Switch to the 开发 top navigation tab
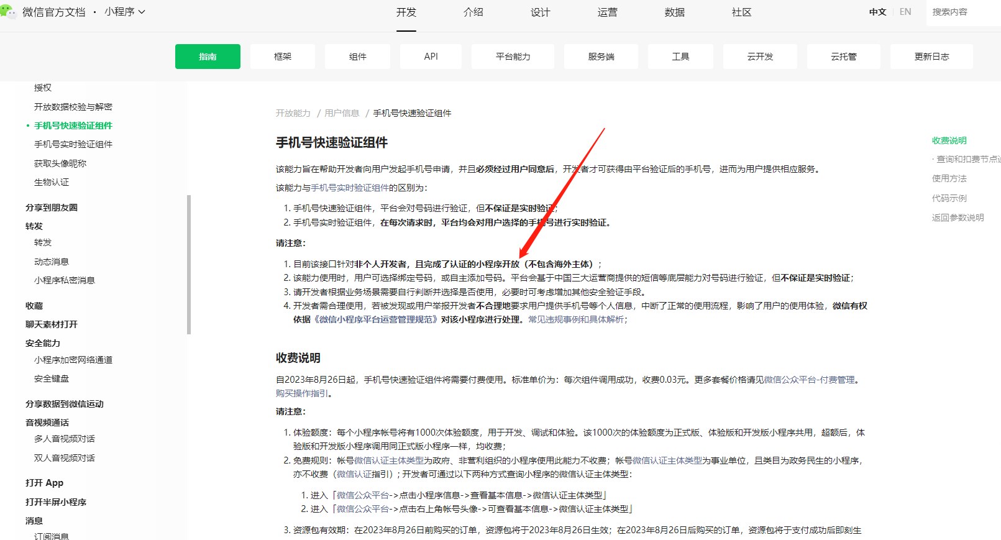The image size is (1001, 540). click(406, 12)
